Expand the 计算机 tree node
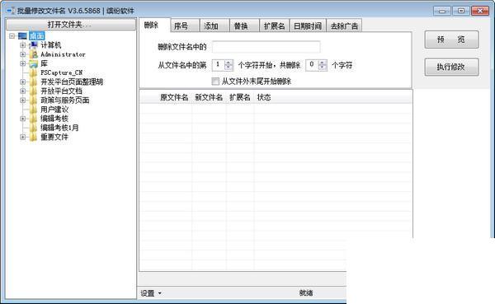 23,45
